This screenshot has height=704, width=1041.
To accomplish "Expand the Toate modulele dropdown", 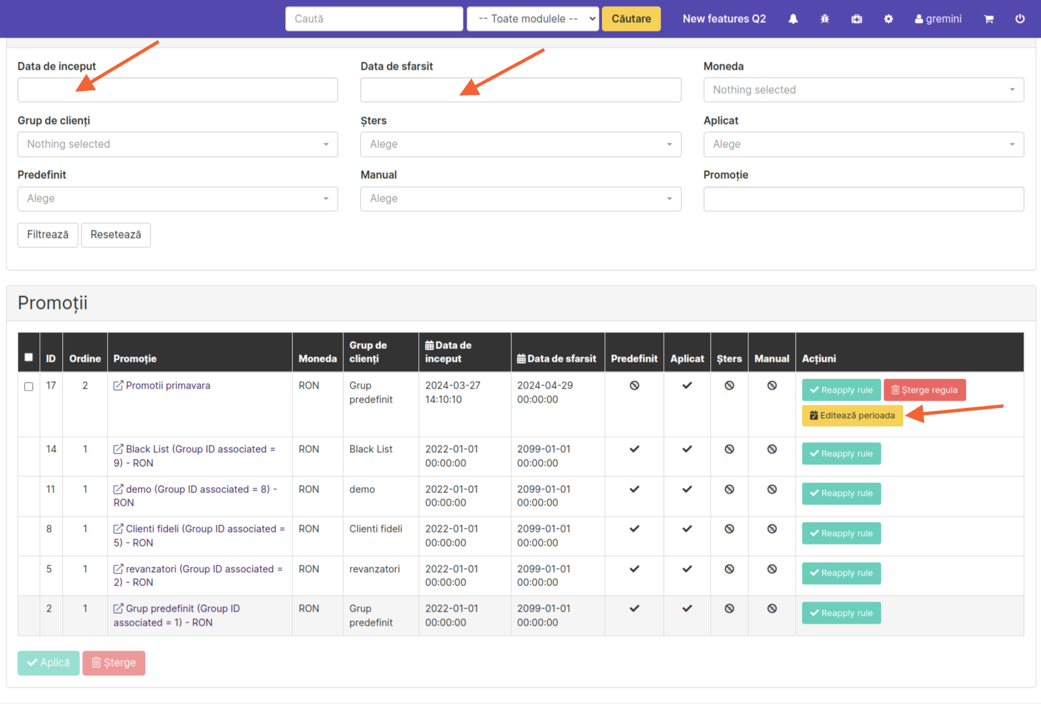I will [x=532, y=19].
